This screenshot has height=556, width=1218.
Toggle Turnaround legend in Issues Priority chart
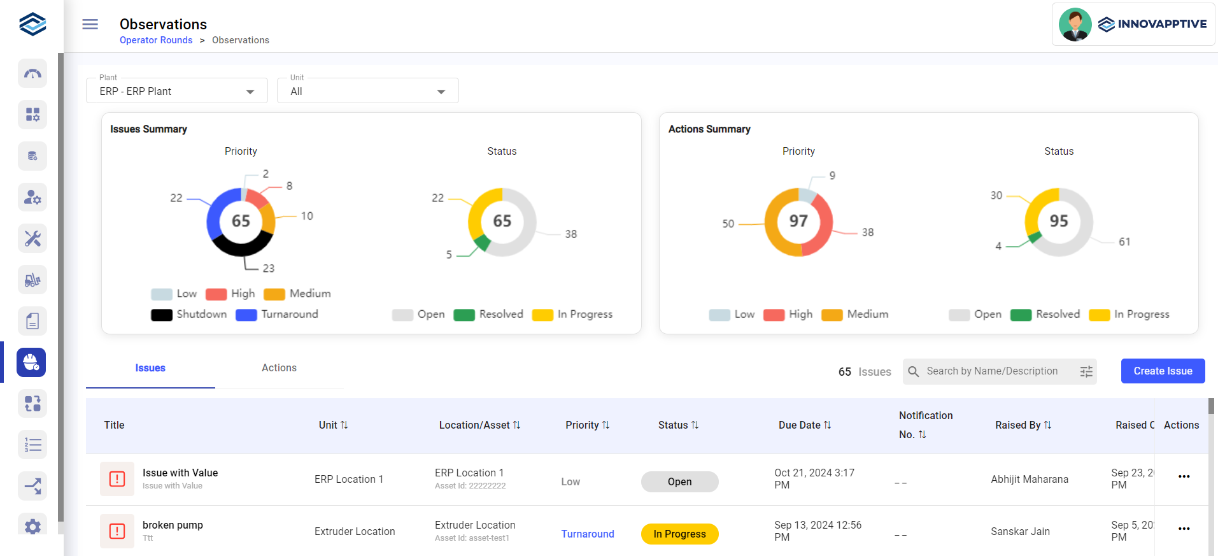coord(277,315)
